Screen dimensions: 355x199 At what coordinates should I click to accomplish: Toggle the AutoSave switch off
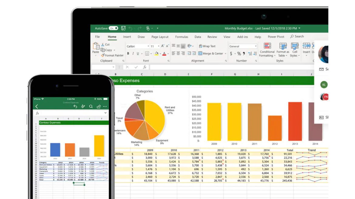(x=113, y=28)
